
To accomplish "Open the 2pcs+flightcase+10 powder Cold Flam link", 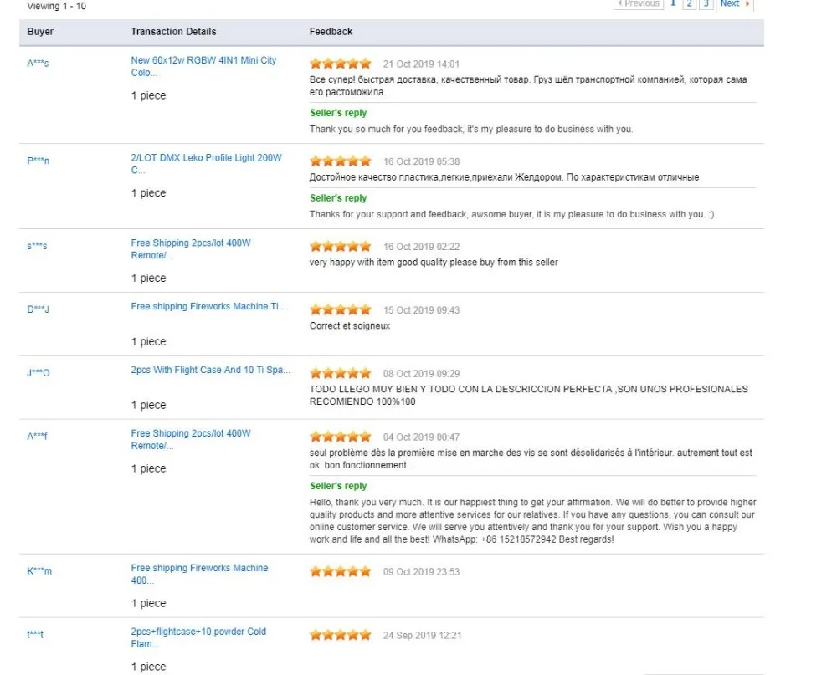I will coord(198,637).
